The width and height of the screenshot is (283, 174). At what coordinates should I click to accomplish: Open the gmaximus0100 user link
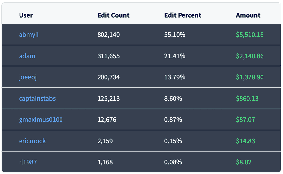(x=41, y=120)
